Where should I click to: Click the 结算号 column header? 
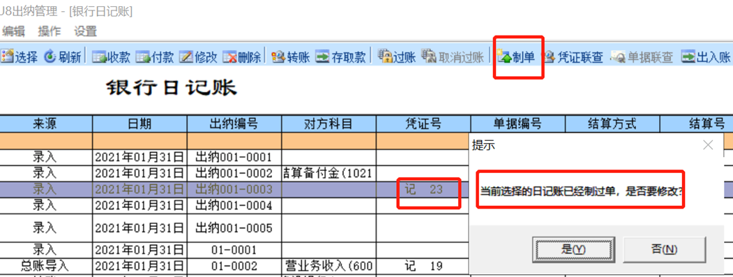697,124
